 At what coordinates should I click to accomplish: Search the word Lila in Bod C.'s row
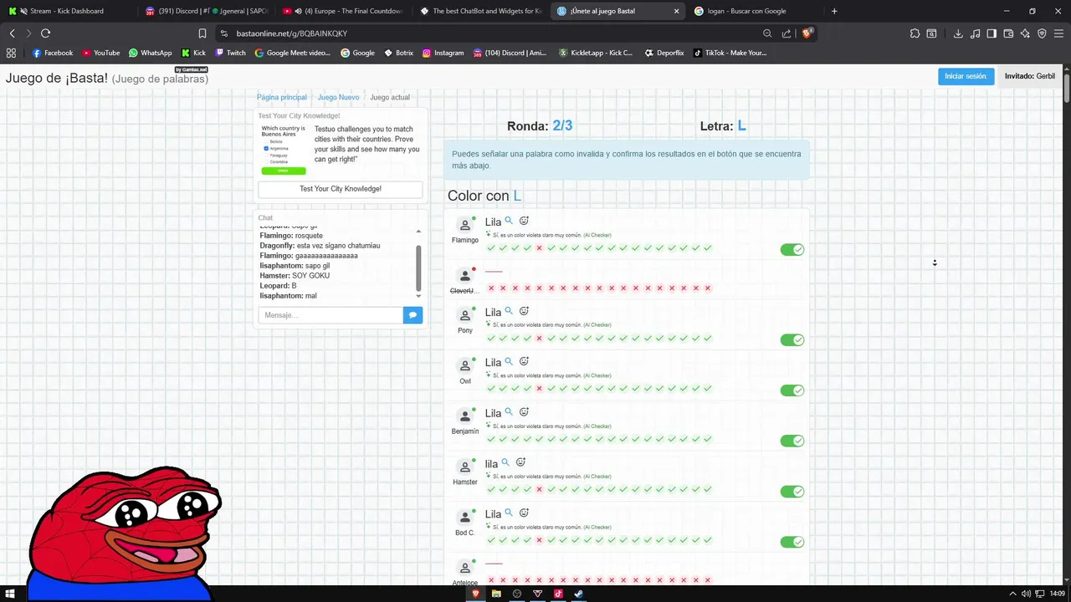[509, 513]
